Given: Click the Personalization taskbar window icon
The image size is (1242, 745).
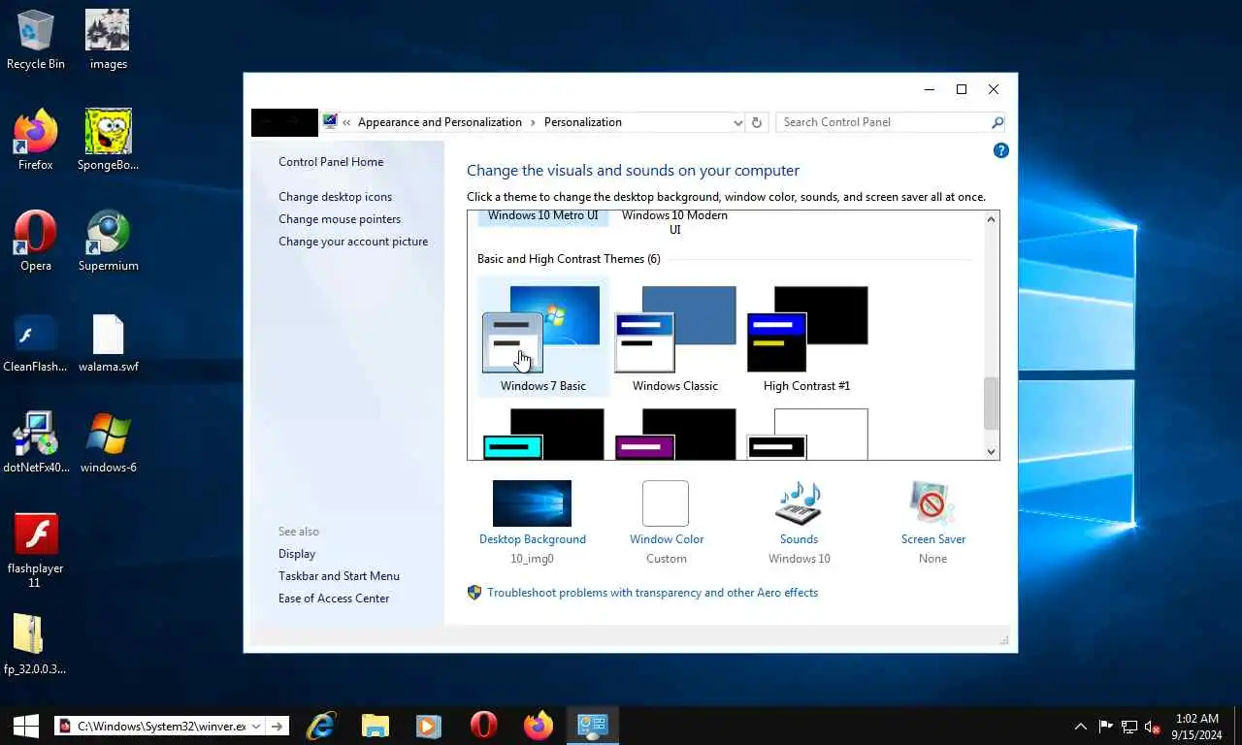Looking at the screenshot, I should click(592, 726).
